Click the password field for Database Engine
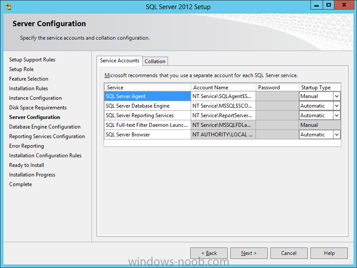Image resolution: width=357 pixels, height=268 pixels. pos(277,106)
